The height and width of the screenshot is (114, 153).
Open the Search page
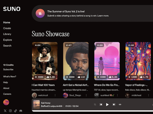7,46
